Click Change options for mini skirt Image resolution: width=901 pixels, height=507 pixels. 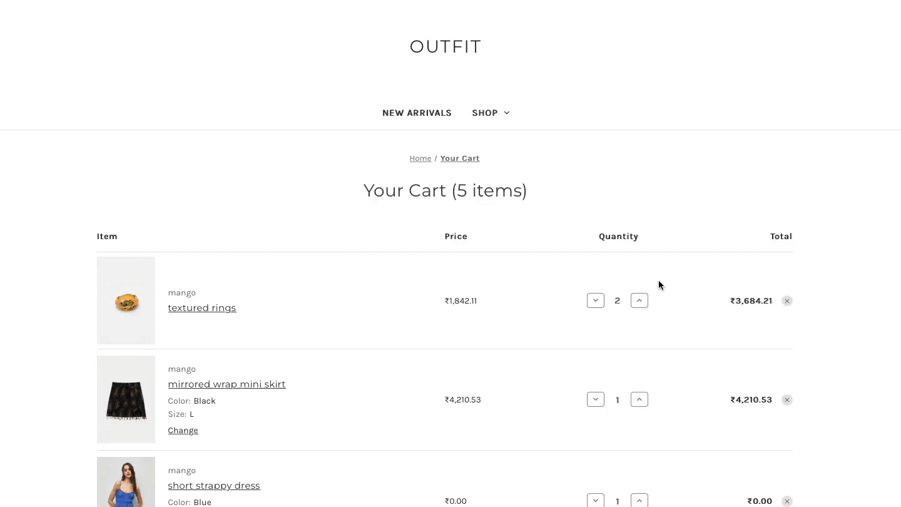[183, 431]
